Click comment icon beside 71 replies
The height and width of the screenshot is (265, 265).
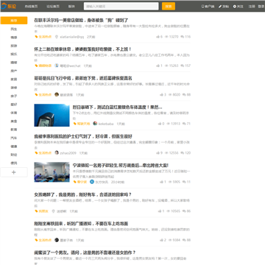coord(184,124)
